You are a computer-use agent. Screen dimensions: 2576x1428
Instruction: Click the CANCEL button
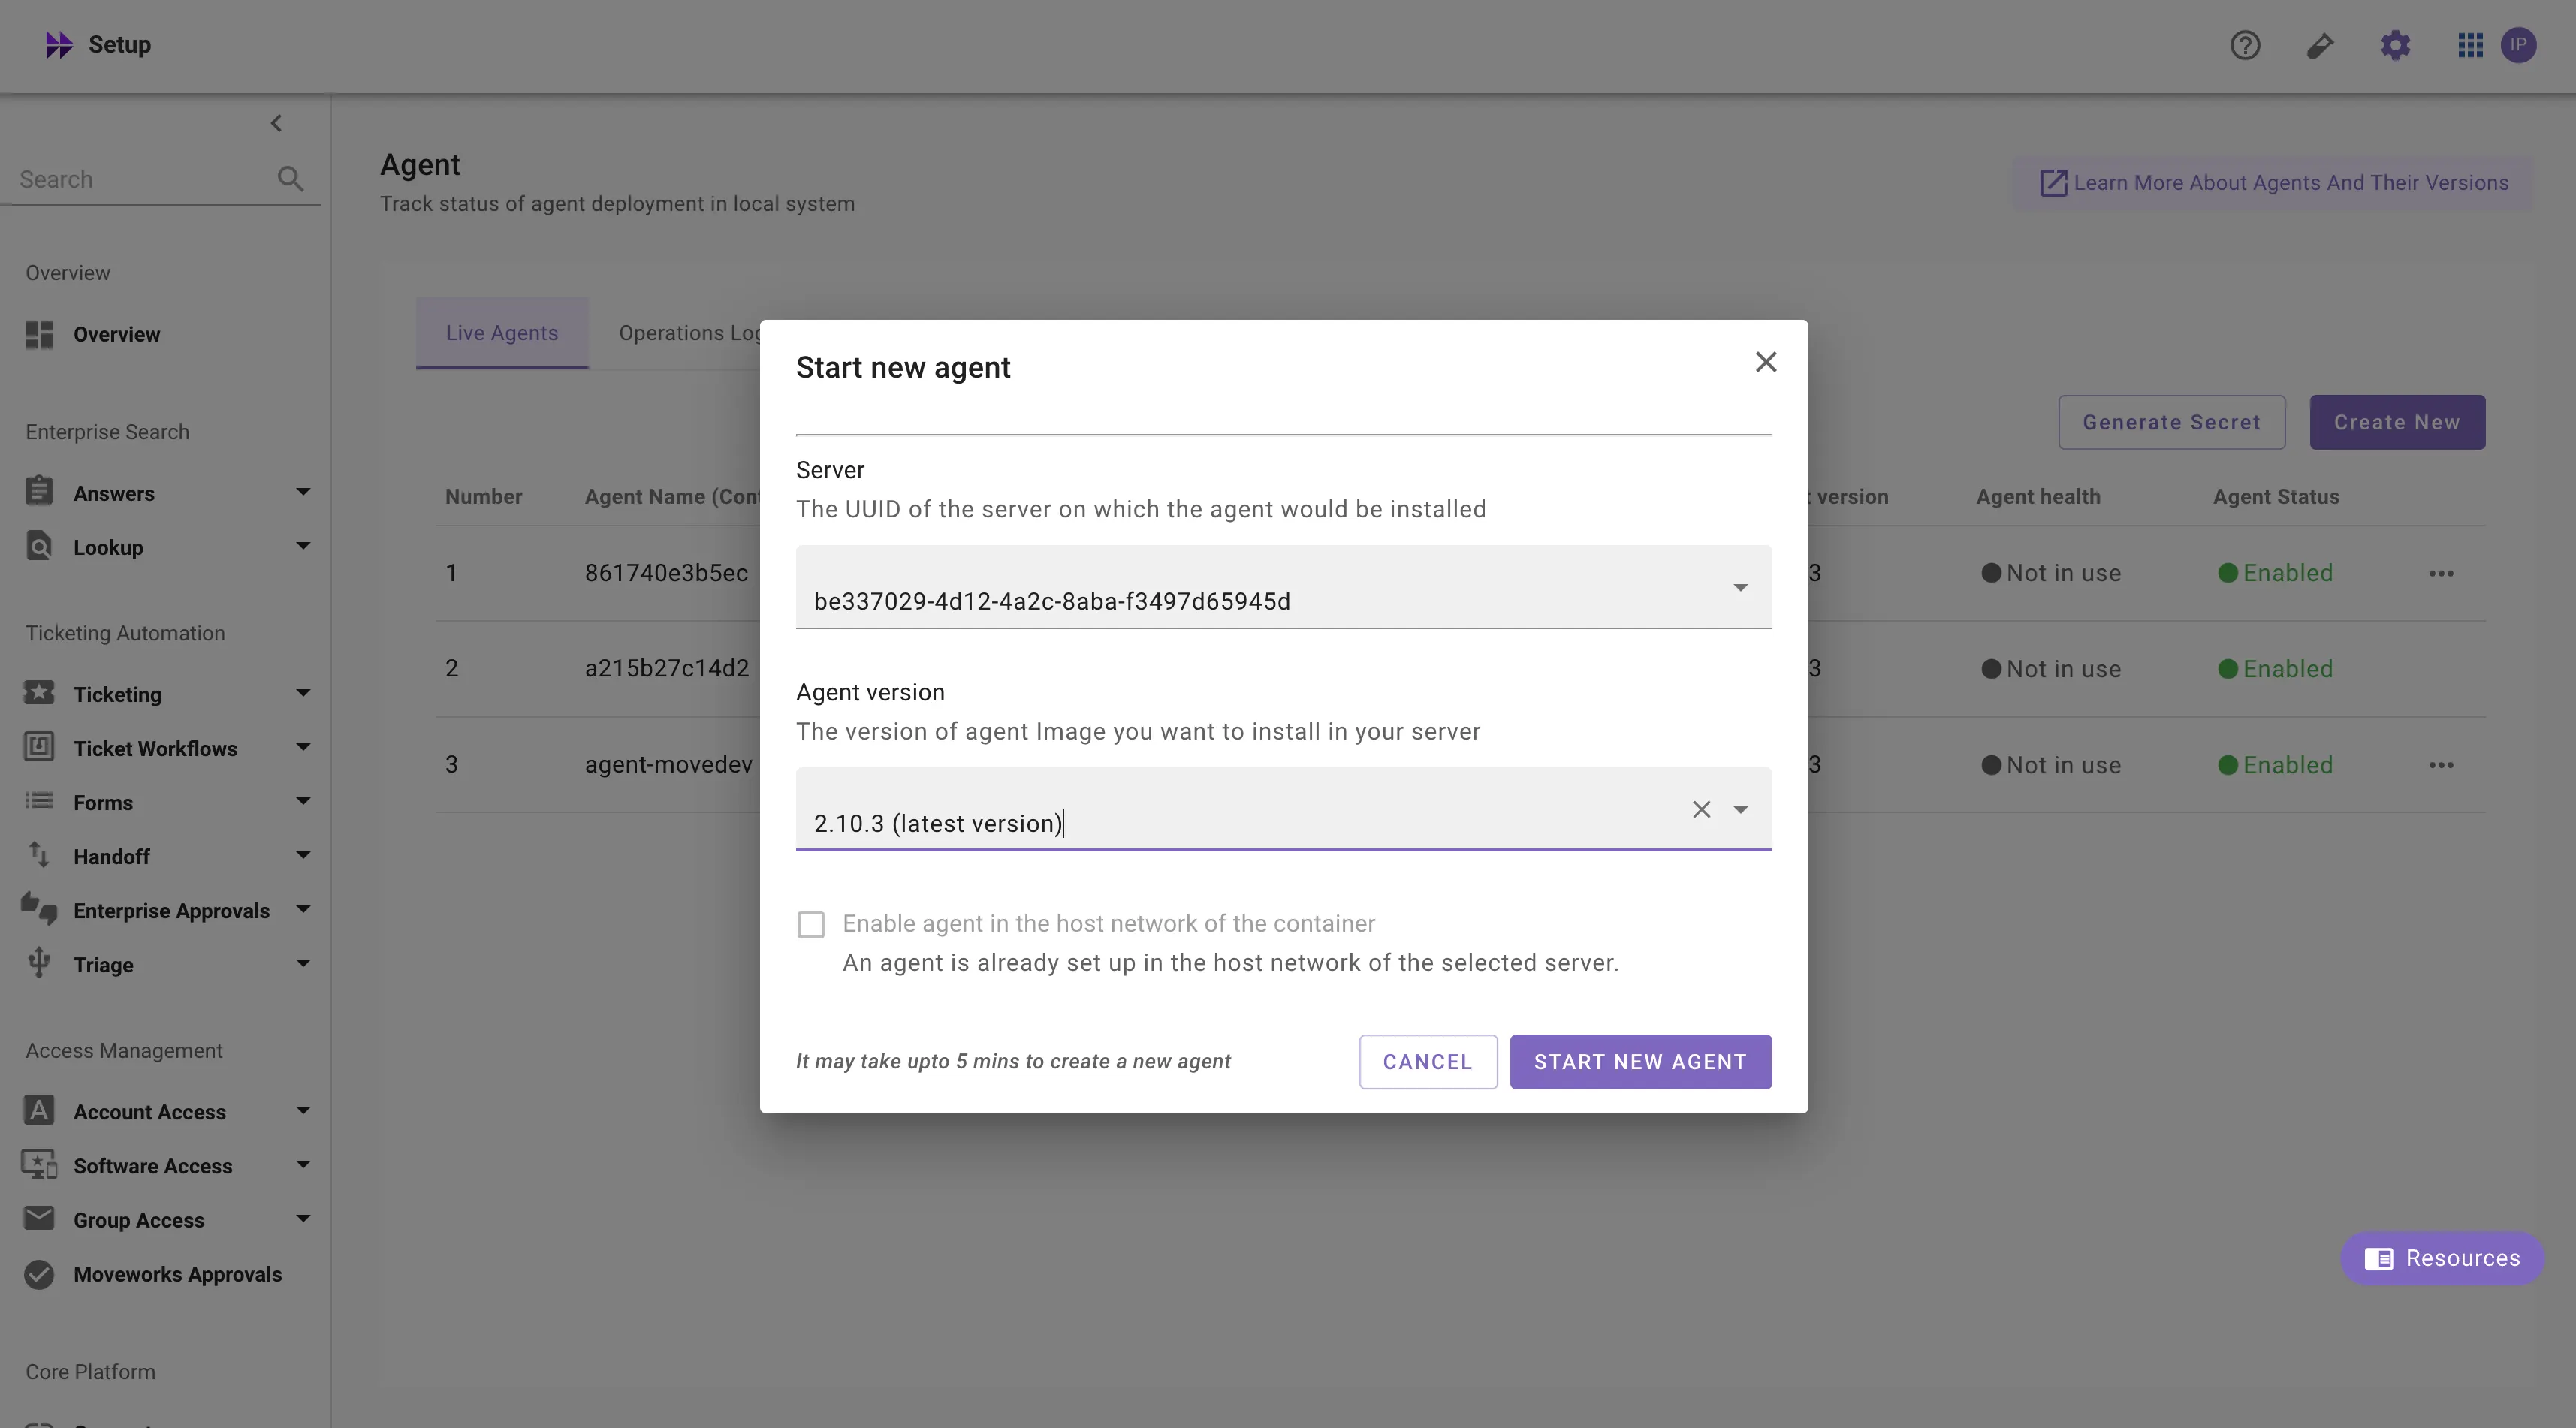1427,1062
